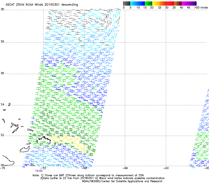Click latitude label '28'
This screenshot has width=209, height=183.
[2, 41]
